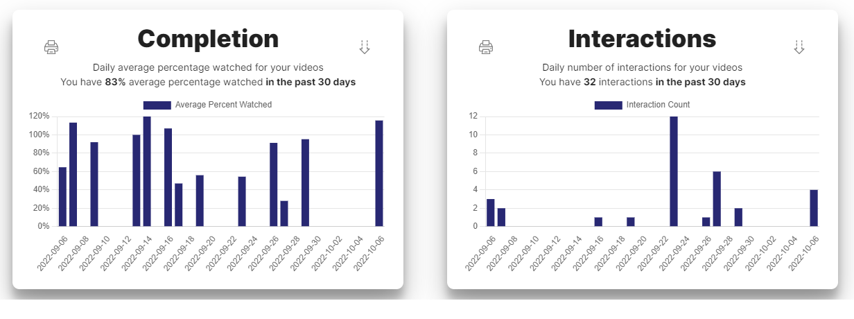854x319 pixels.
Task: Select the 2022-10-06 bar in Interactions chart
Action: pyautogui.click(x=814, y=208)
